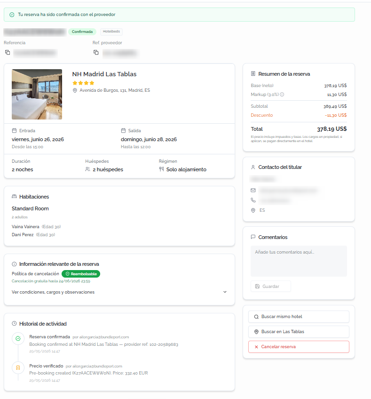Open the hotel room photo thumbnail
This screenshot has width=371, height=399.
[37, 95]
